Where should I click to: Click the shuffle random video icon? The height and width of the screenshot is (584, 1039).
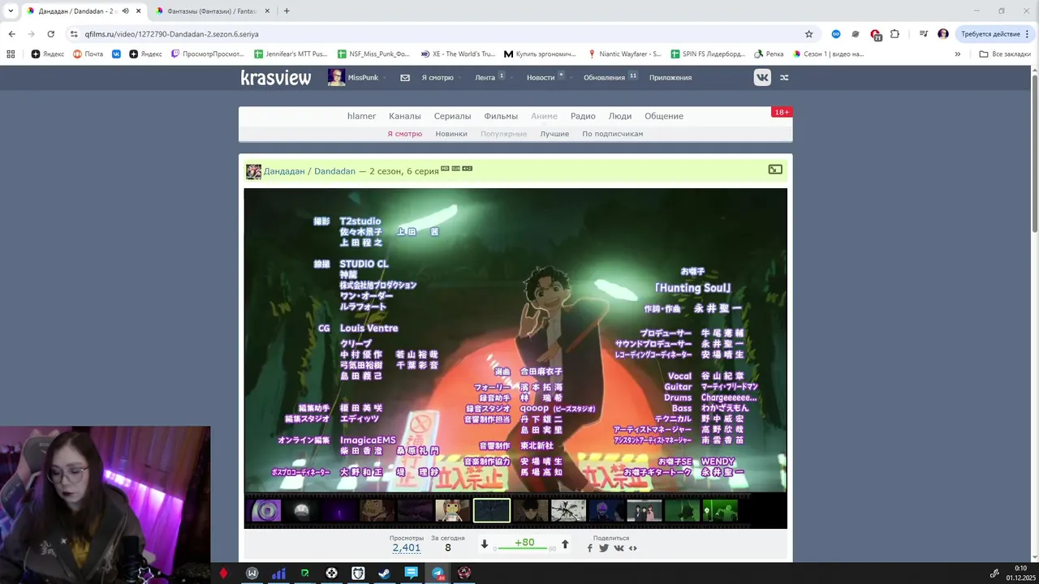[x=784, y=78]
